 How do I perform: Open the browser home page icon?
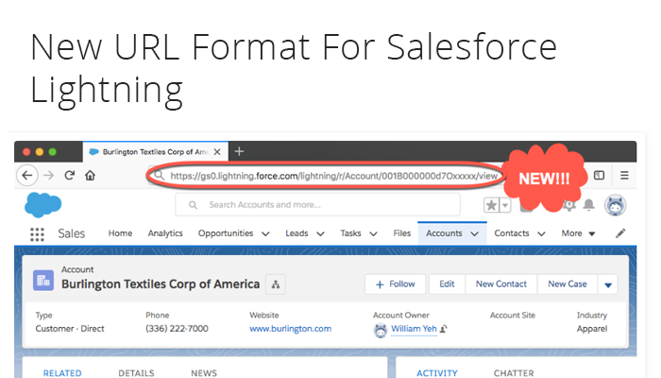pyautogui.click(x=90, y=175)
